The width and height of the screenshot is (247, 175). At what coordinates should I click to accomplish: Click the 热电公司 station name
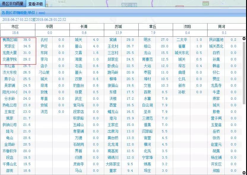click(x=9, y=105)
